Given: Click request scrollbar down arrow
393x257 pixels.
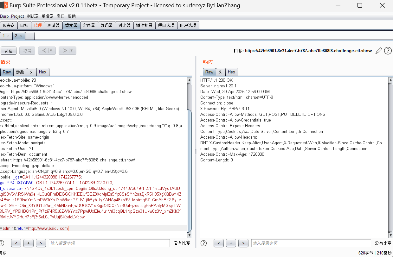Looking at the screenshot, I should [190, 235].
